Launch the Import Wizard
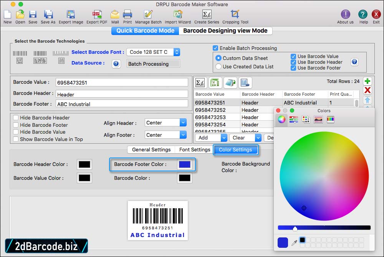The height and width of the screenshot is (257, 384). (x=178, y=15)
